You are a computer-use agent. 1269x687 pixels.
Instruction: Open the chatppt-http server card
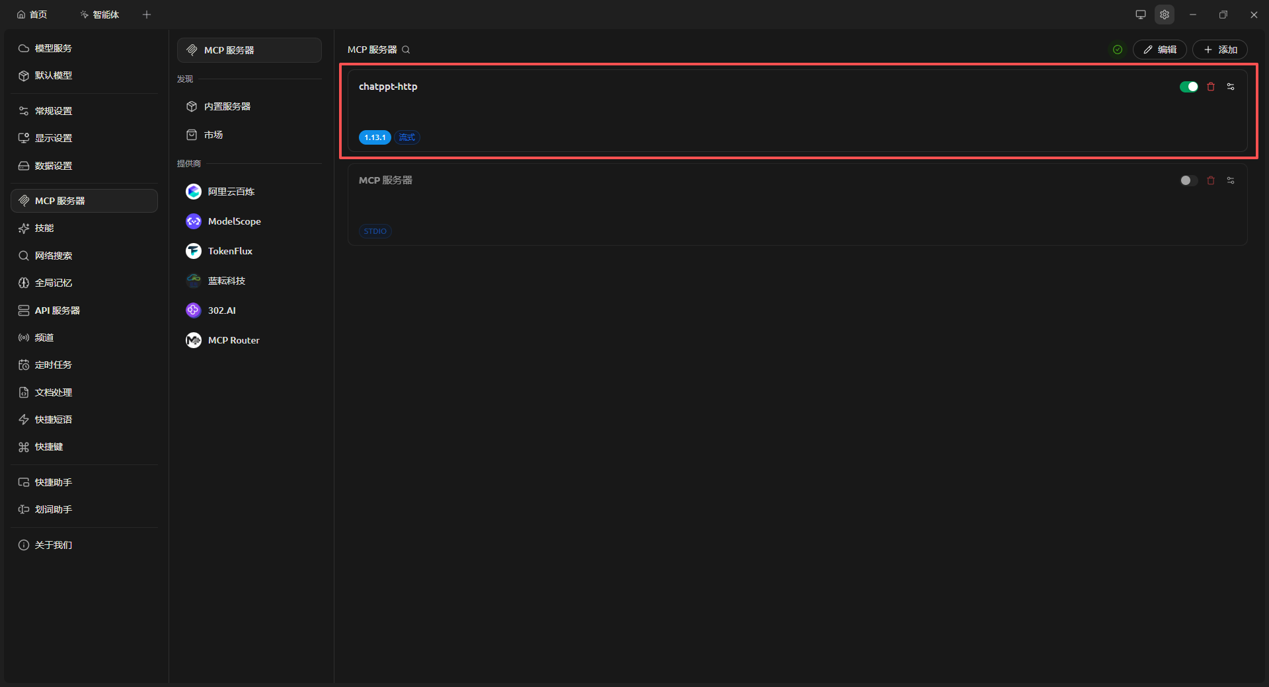pos(798,111)
